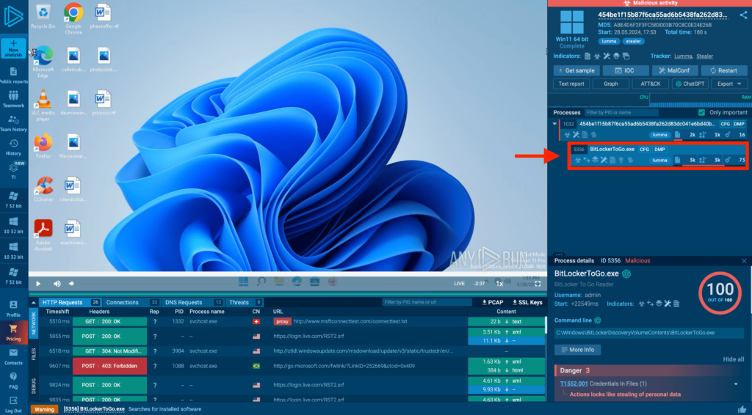Click the Firefox desktop icon
Image resolution: width=752 pixels, height=415 pixels.
click(43, 146)
